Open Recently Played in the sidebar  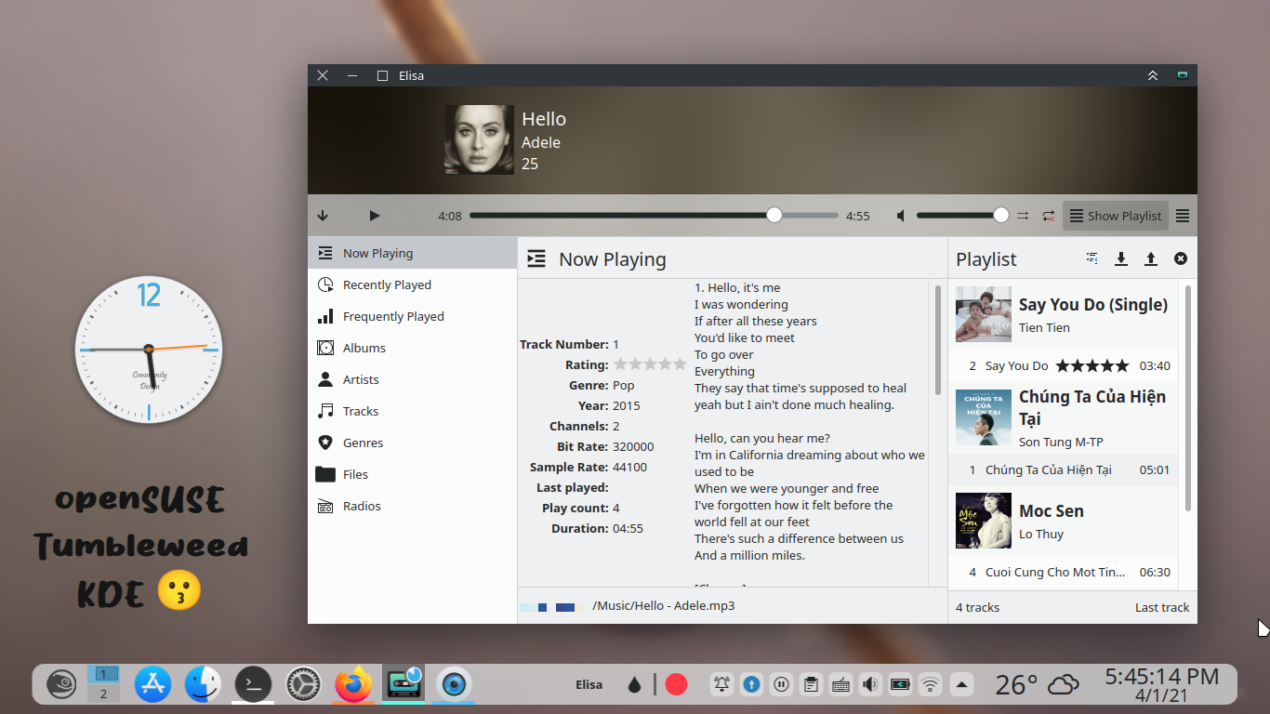coord(413,284)
